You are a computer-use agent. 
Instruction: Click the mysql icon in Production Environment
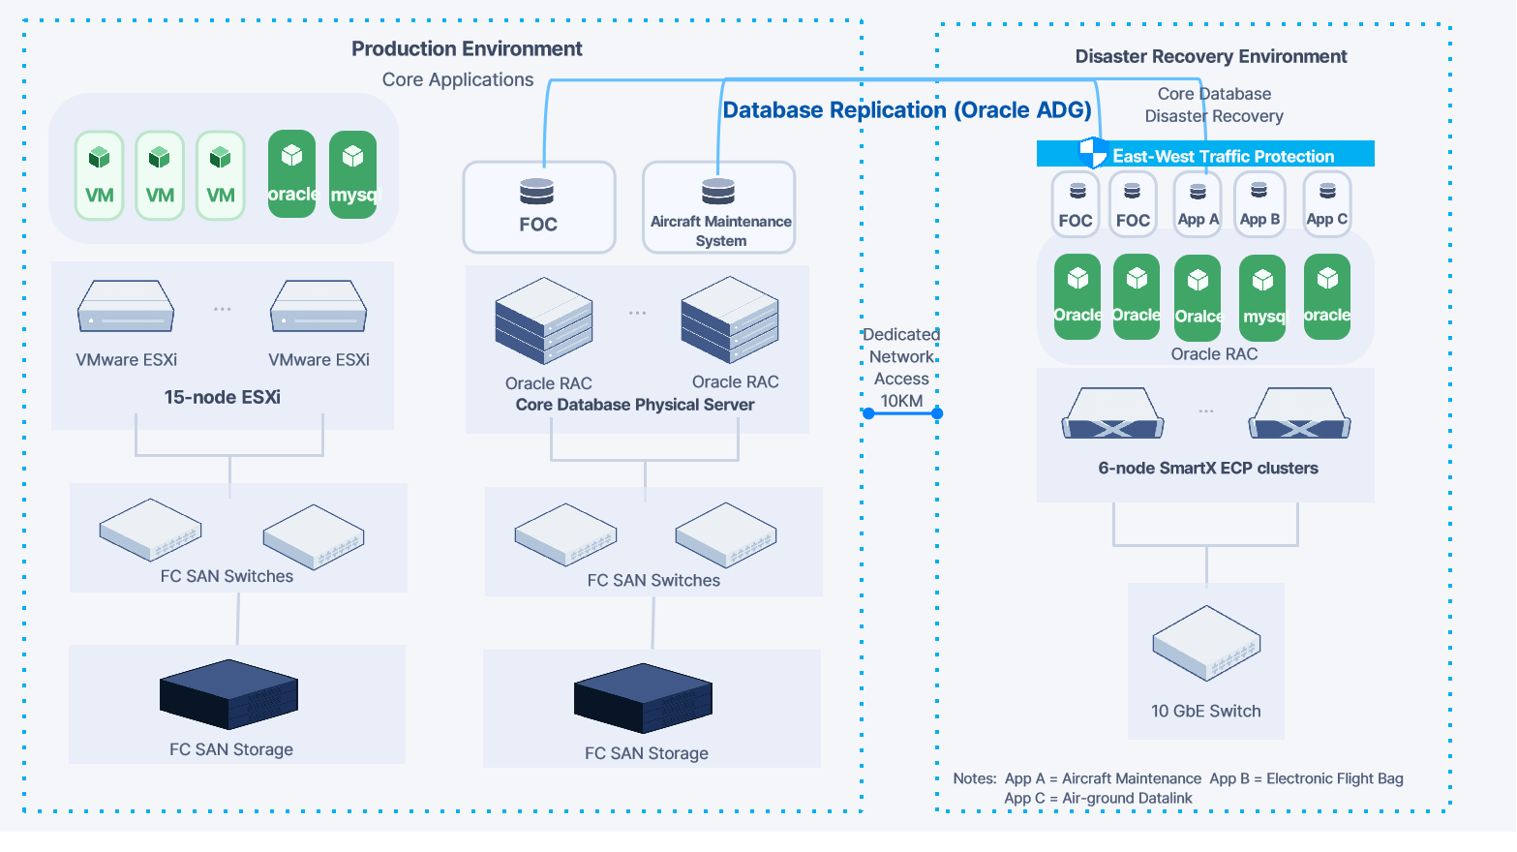click(x=353, y=174)
